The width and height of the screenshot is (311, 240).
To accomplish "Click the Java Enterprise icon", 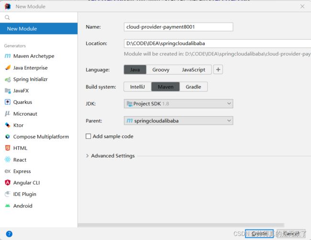I will point(8,68).
